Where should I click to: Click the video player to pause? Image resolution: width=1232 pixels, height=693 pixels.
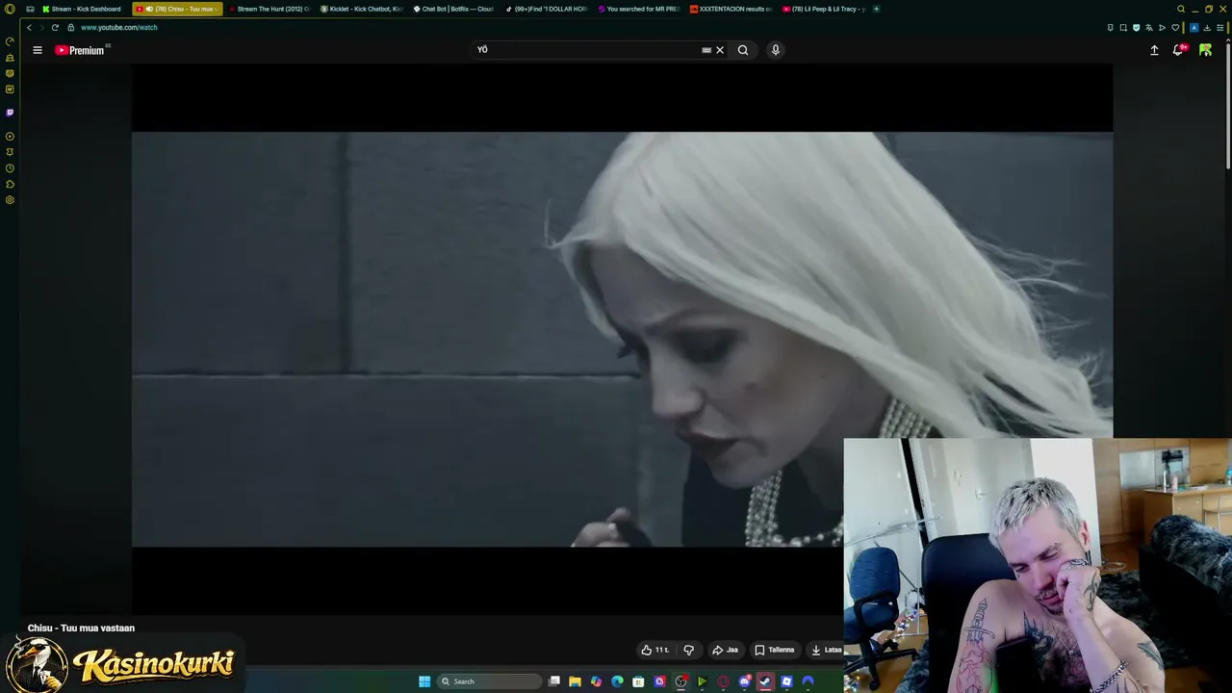click(622, 339)
